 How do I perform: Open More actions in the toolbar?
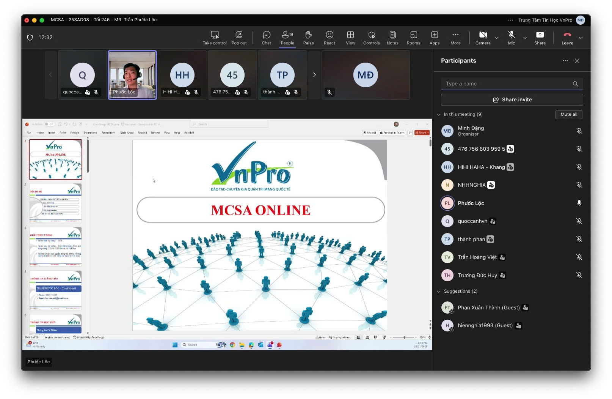pyautogui.click(x=455, y=38)
